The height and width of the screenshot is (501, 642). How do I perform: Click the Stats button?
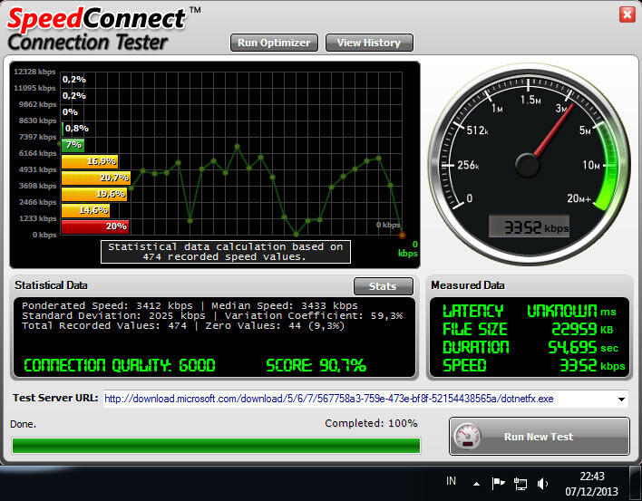[383, 286]
